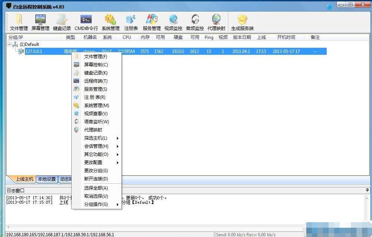372x237 pixels.
Task: Choose 远程终端(T) from the context menu
Action: point(96,81)
